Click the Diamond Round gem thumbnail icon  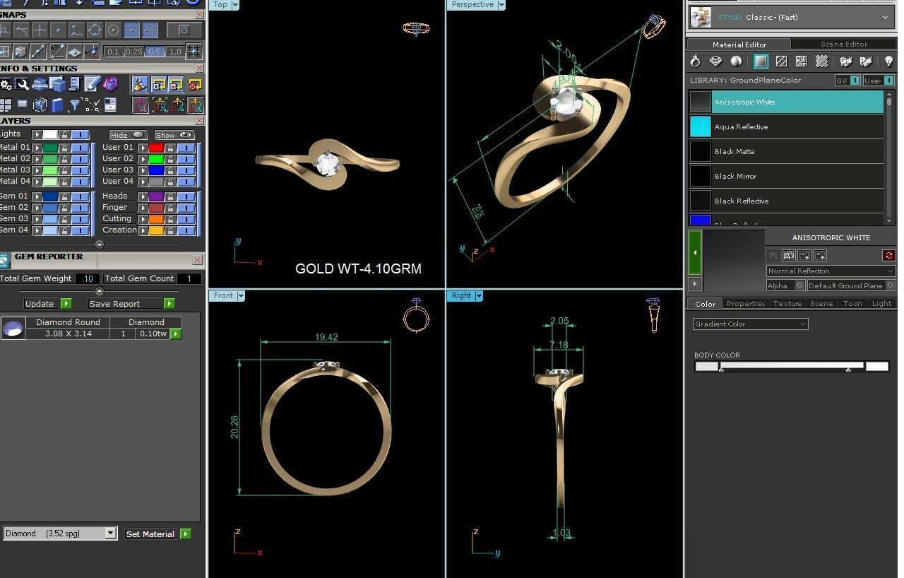13,329
